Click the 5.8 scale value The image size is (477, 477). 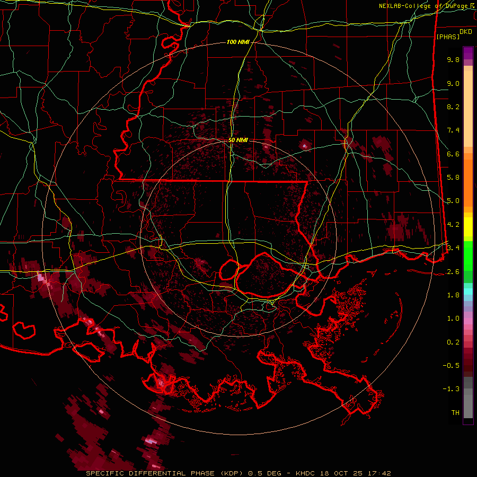pyautogui.click(x=453, y=178)
